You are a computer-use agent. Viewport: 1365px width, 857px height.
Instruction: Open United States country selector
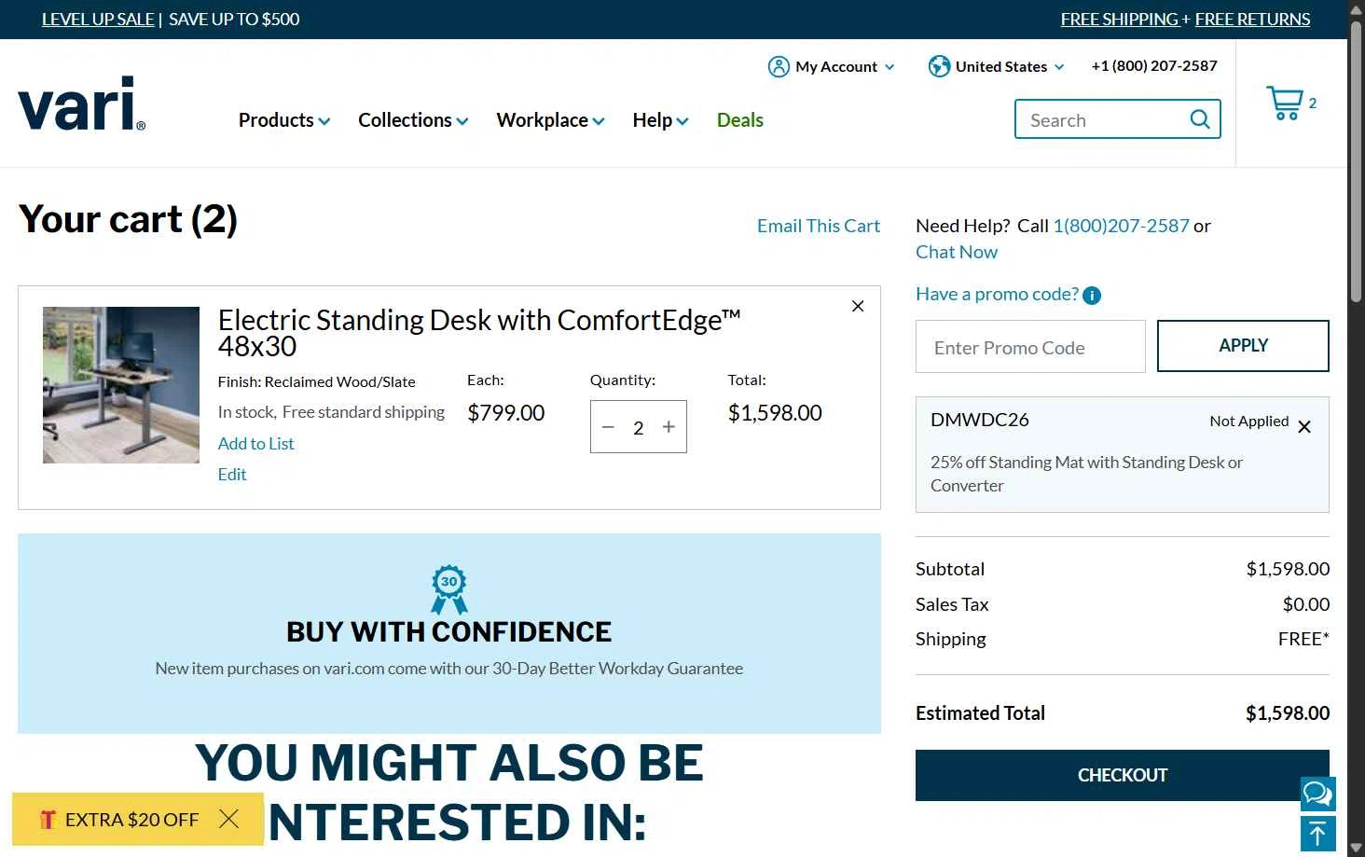996,66
